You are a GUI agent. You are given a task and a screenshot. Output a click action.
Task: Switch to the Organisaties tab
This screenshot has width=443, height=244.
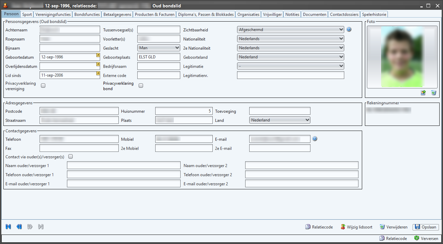point(248,15)
